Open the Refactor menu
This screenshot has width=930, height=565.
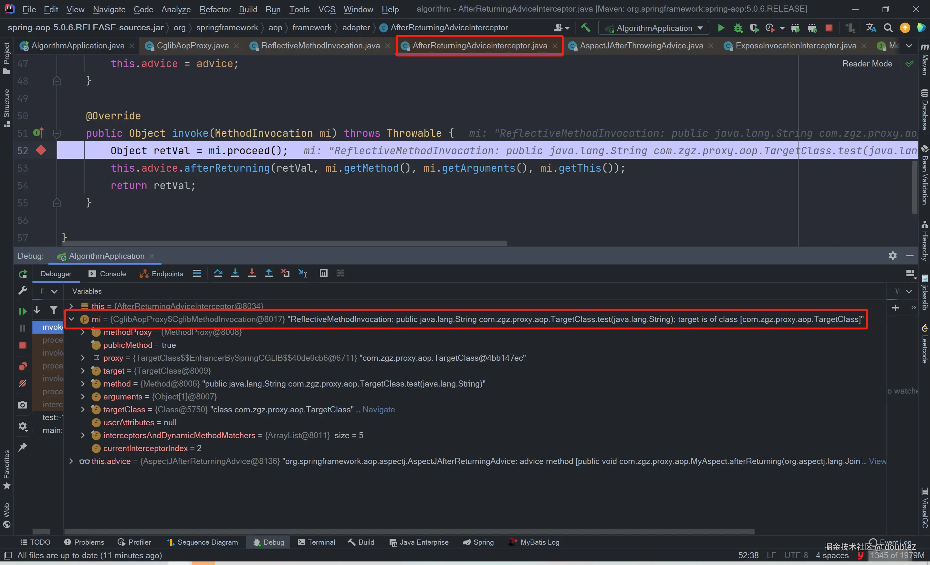[215, 9]
